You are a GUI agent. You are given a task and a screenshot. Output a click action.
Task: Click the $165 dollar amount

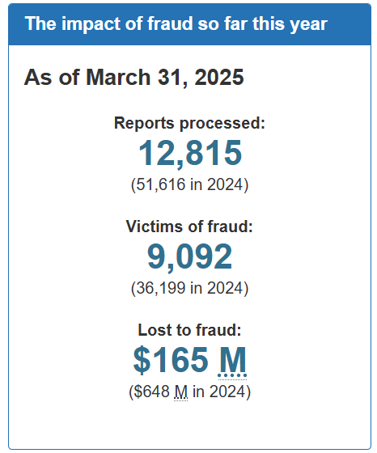[171, 360]
